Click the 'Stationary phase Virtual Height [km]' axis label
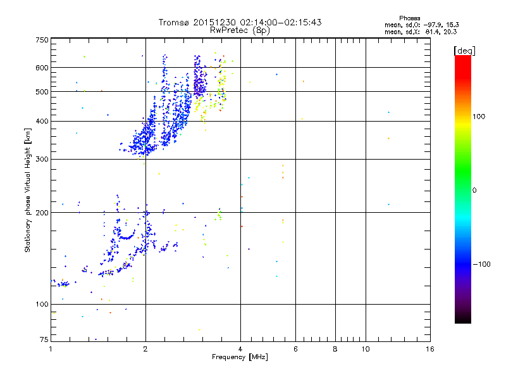 pos(28,190)
